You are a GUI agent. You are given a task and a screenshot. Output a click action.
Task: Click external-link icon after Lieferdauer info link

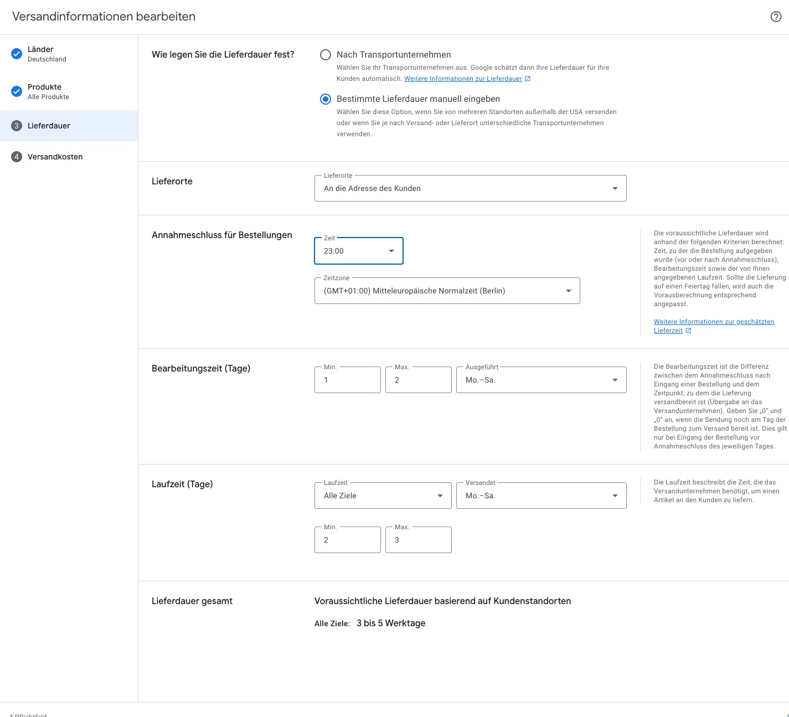click(528, 79)
